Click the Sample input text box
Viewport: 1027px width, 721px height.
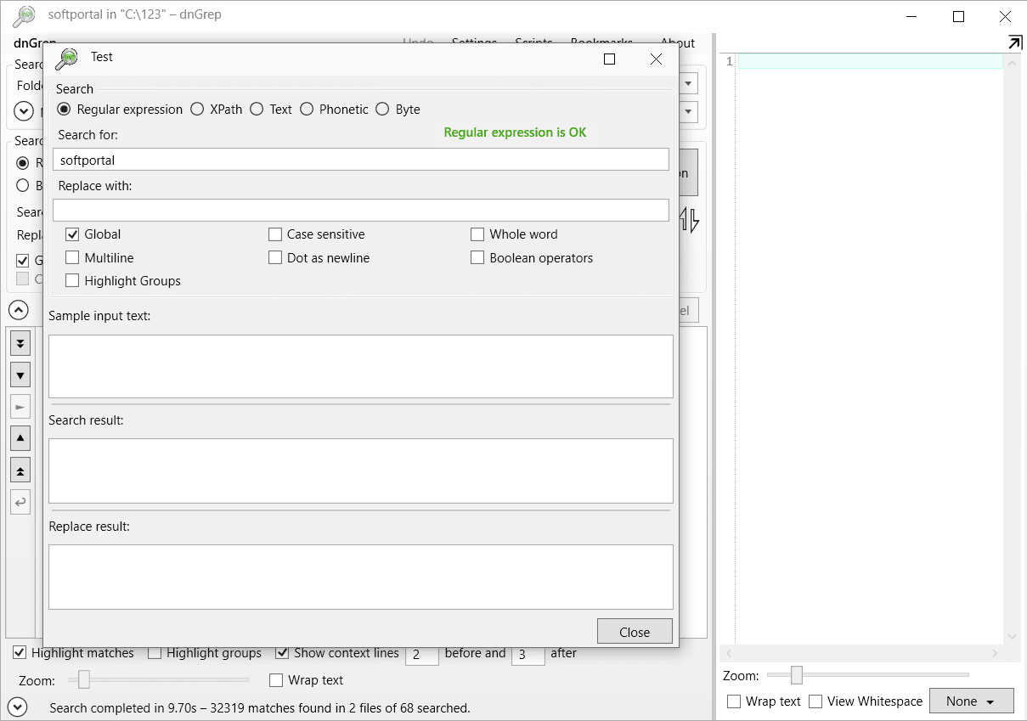[x=361, y=366]
